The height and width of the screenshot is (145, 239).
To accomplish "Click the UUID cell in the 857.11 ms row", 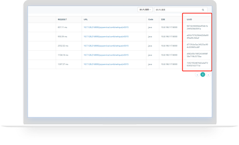I will 197,27.
